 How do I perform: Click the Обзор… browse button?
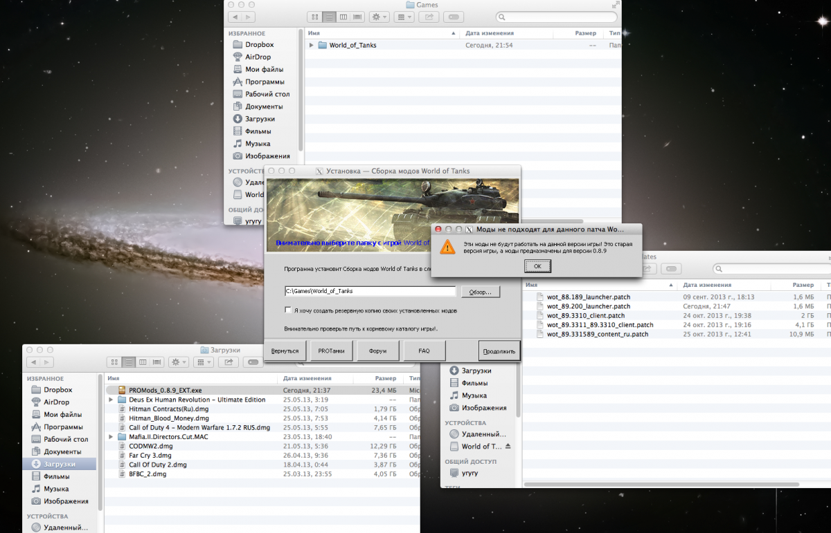pos(480,292)
